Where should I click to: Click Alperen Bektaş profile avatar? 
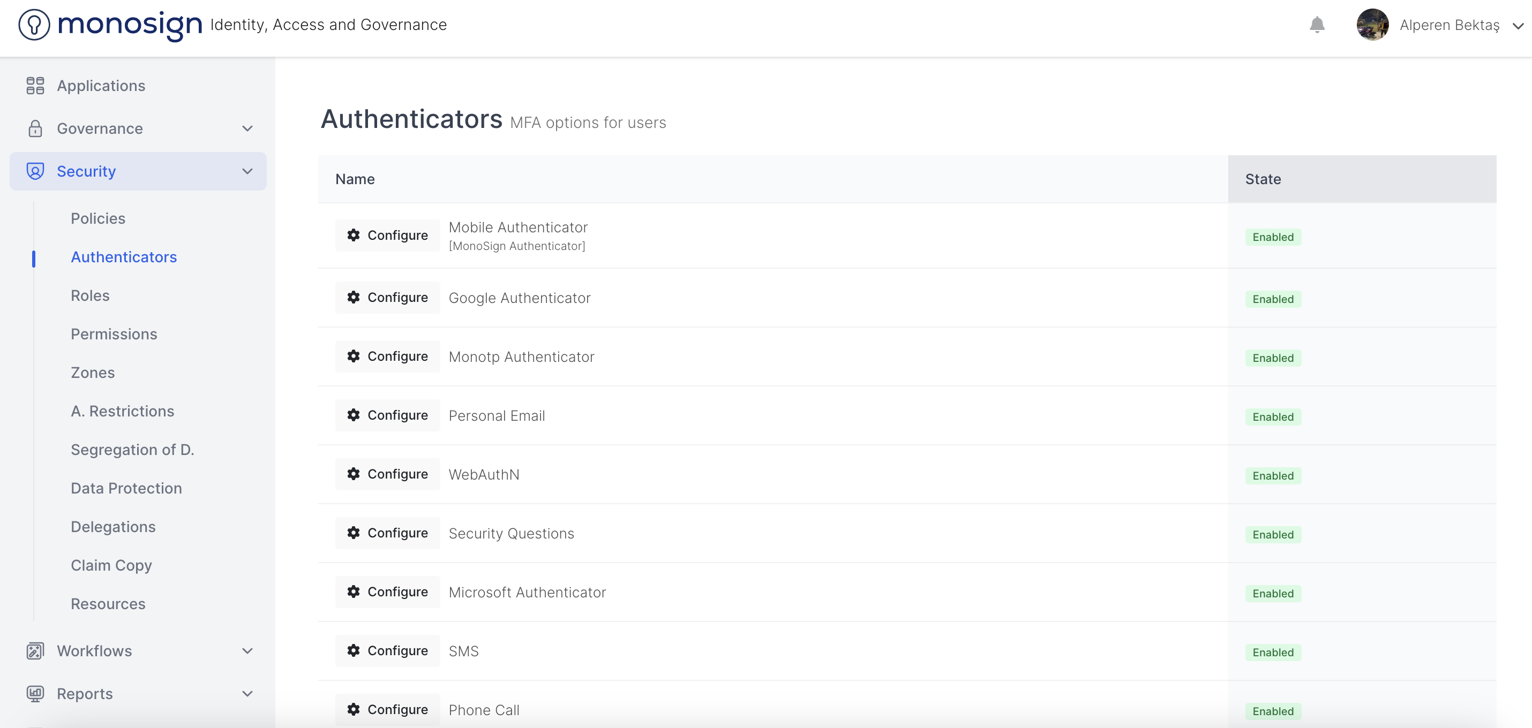1372,25
